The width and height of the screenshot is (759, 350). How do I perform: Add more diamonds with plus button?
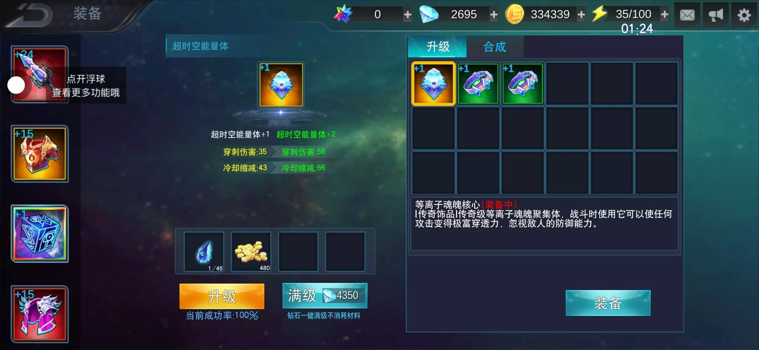click(494, 14)
